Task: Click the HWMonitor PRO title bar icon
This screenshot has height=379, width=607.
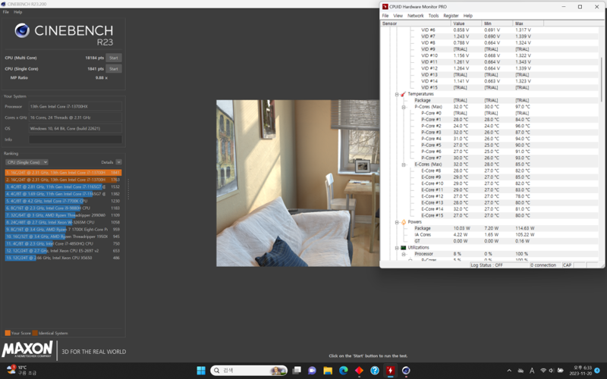Action: coord(385,7)
